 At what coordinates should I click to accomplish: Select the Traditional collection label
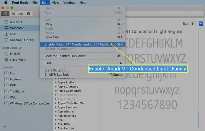(x=17, y=91)
